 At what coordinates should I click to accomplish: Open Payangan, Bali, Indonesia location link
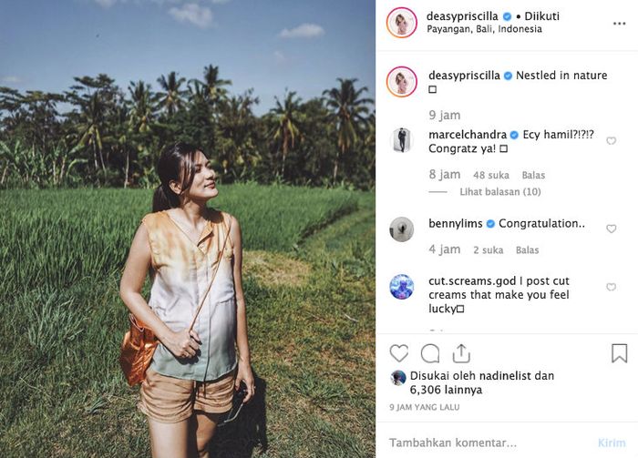(x=485, y=29)
